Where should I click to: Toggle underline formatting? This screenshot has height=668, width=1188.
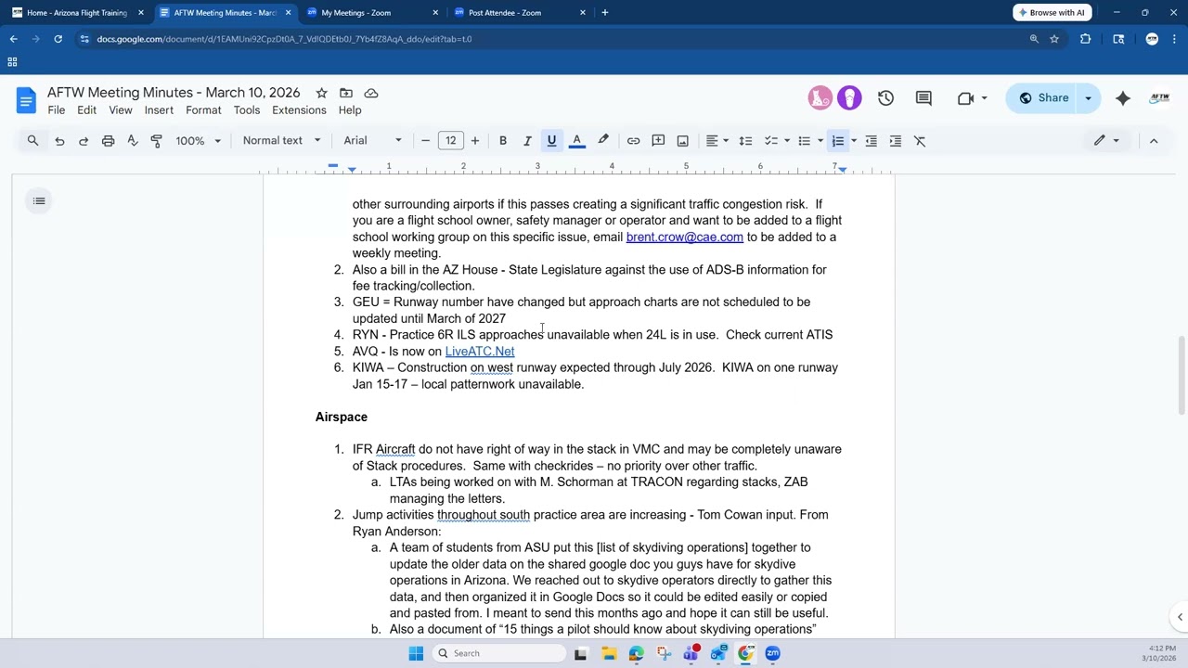pos(551,141)
